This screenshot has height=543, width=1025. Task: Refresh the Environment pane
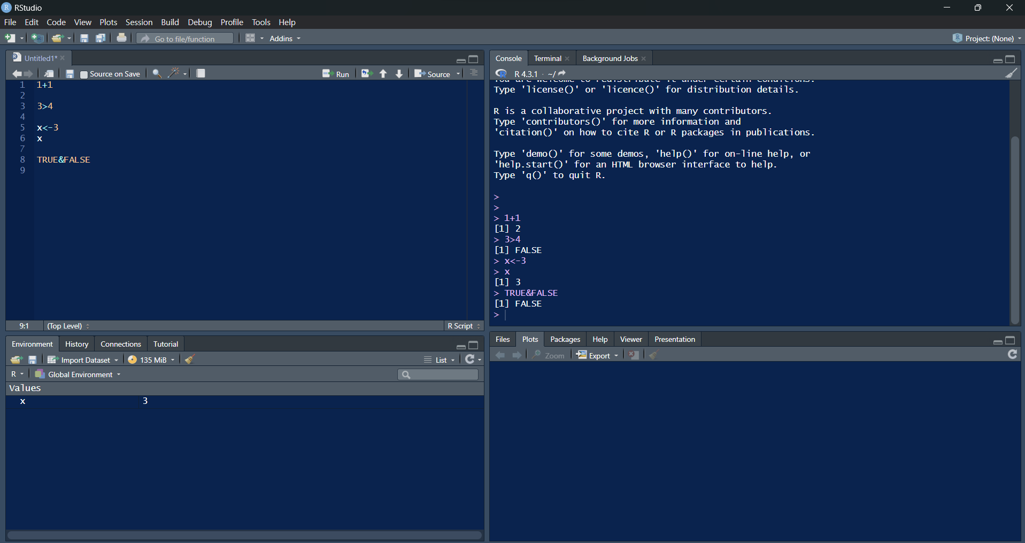tap(469, 359)
